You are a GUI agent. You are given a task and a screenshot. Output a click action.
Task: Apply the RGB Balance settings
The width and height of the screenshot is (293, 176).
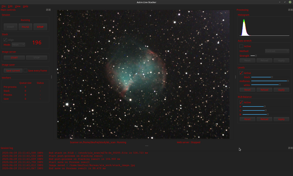[281, 119]
